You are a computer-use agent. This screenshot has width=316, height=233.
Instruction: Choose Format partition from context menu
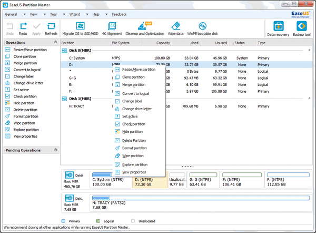(139, 148)
